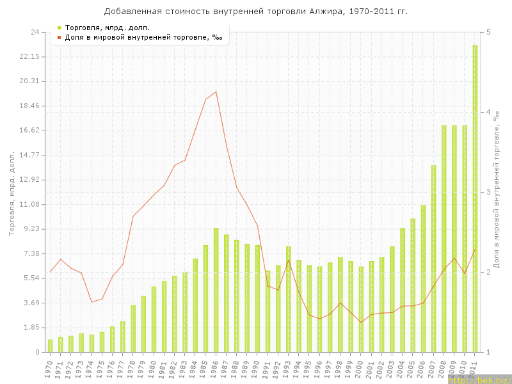Select the green bar for 1986

pos(216,290)
